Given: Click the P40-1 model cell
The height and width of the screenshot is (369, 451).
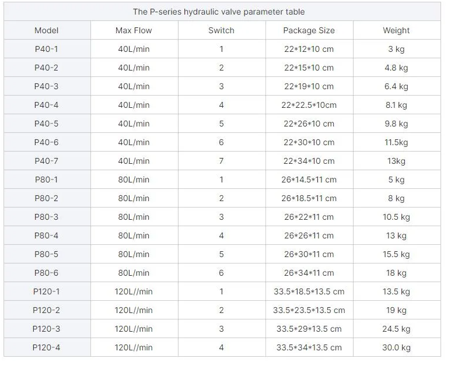Looking at the screenshot, I should click(47, 49).
